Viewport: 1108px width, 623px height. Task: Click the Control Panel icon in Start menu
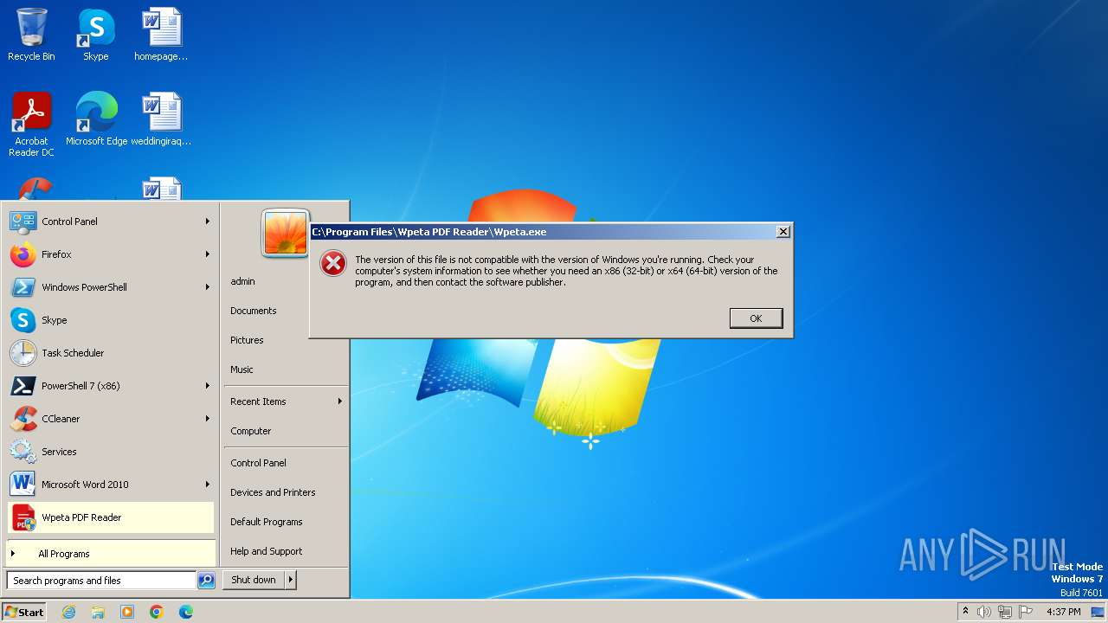coord(23,222)
